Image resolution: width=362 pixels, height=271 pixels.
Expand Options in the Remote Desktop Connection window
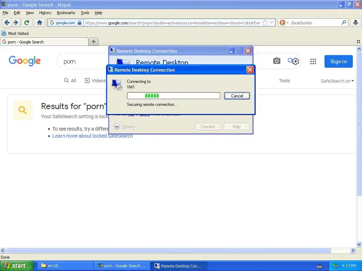124,127
